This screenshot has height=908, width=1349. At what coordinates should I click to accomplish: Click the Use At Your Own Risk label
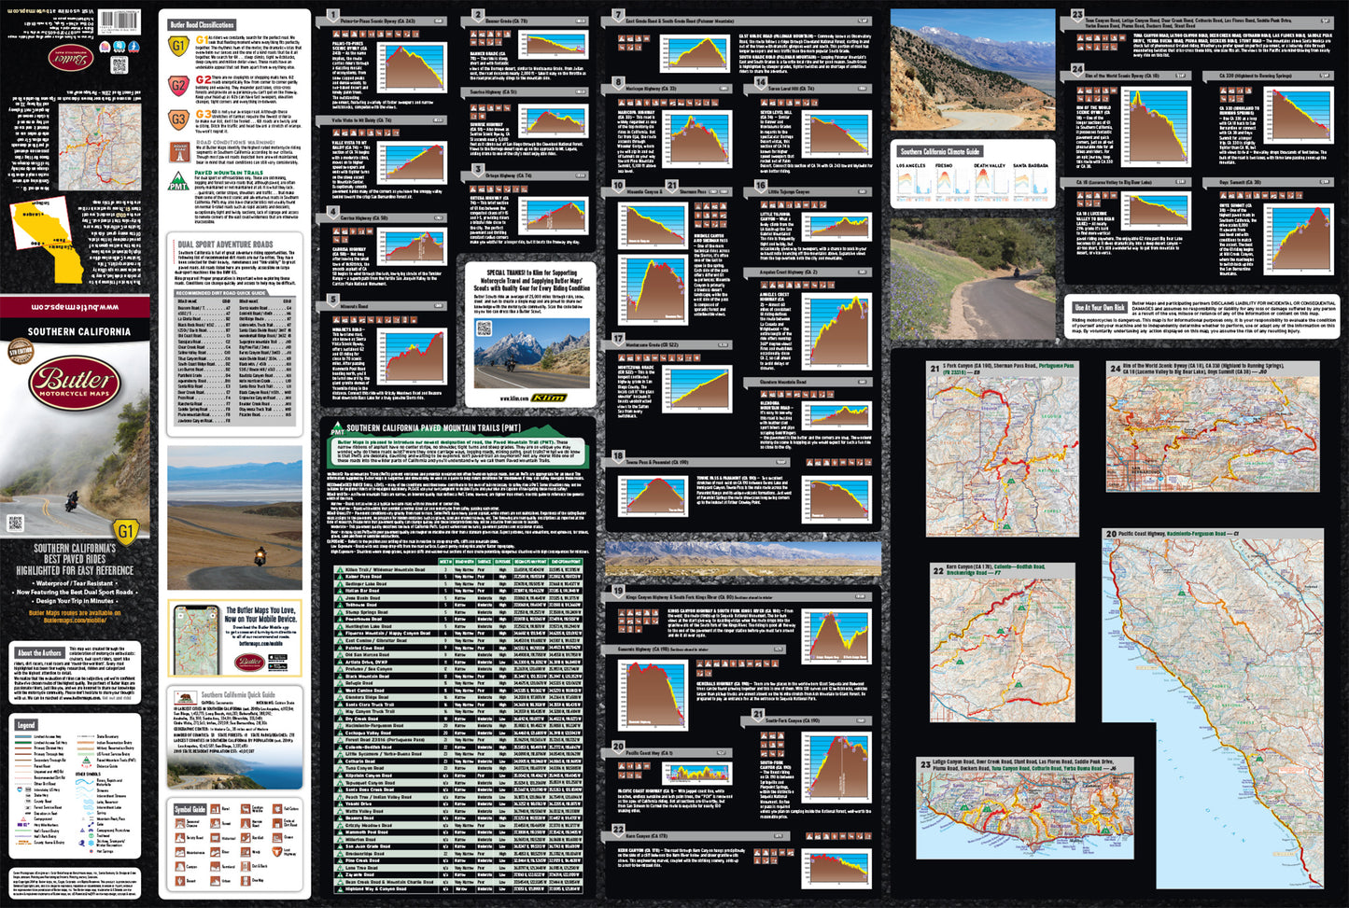coord(1100,307)
